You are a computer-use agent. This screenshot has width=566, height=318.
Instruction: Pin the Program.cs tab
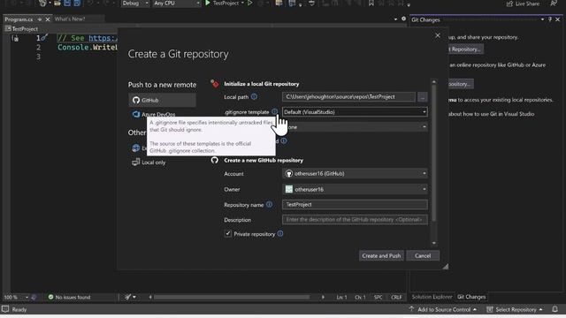pos(40,19)
